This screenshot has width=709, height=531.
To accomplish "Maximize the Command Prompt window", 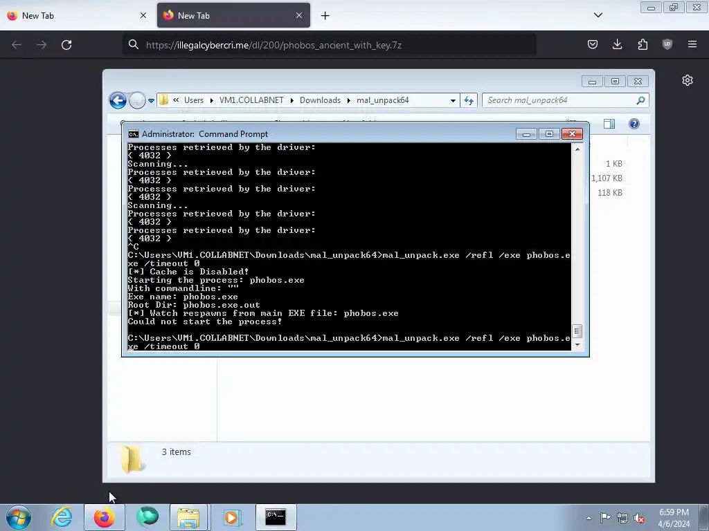I will point(549,134).
